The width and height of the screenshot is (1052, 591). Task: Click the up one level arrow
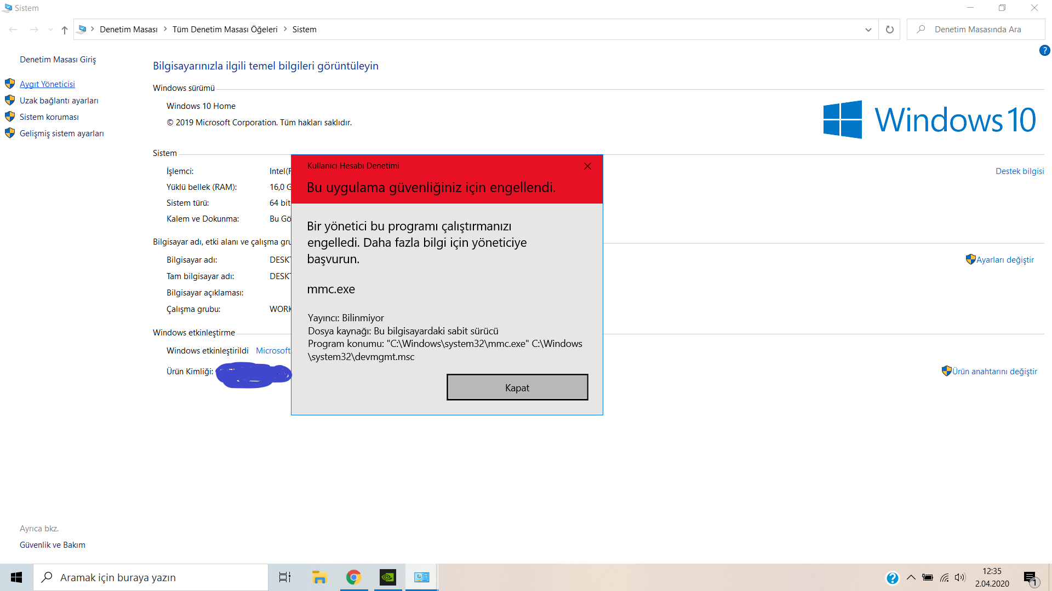click(65, 30)
